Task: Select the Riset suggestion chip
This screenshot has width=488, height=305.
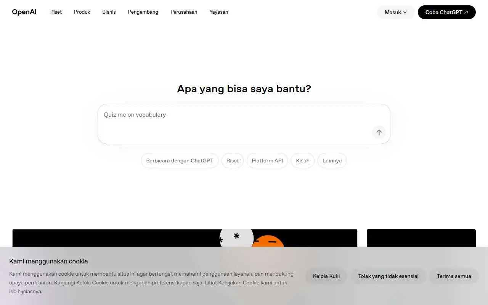Action: pos(233,161)
